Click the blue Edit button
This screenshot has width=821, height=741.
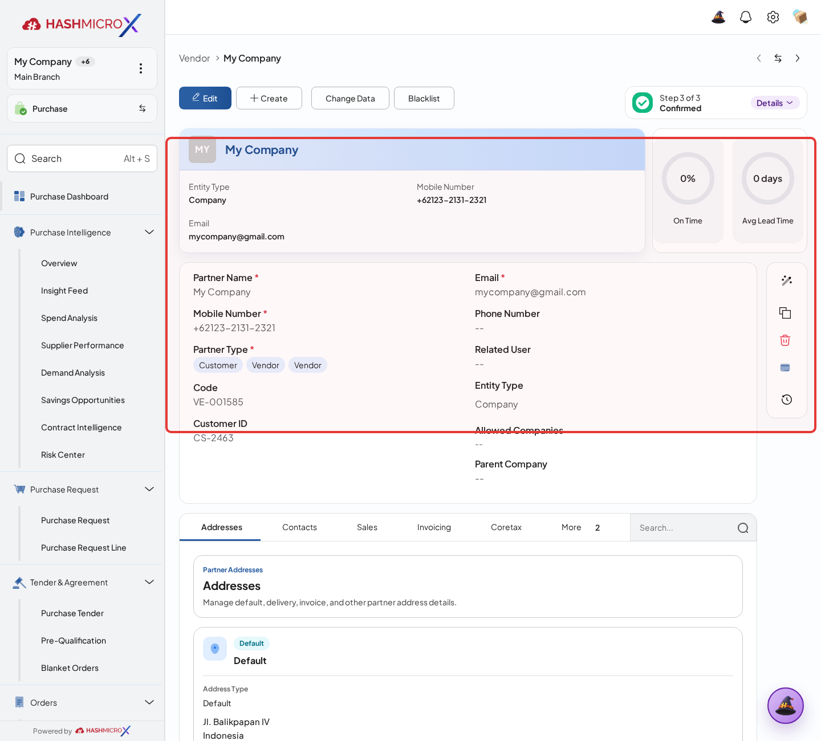[205, 98]
